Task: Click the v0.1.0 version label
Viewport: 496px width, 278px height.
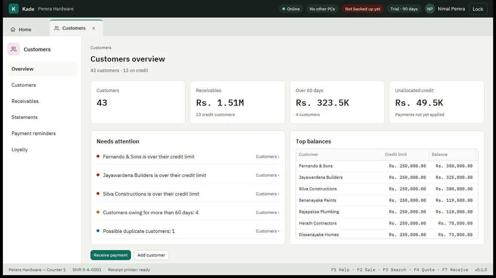Action: [481, 270]
